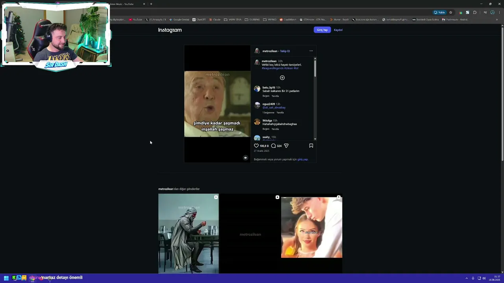Open the Claude bookmark
Image resolution: width=504 pixels, height=283 pixels.
tap(215, 20)
